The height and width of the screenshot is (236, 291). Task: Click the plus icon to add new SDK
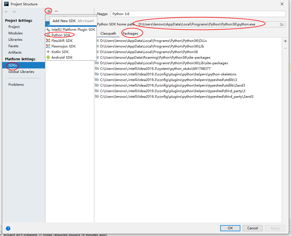[x=49, y=11]
